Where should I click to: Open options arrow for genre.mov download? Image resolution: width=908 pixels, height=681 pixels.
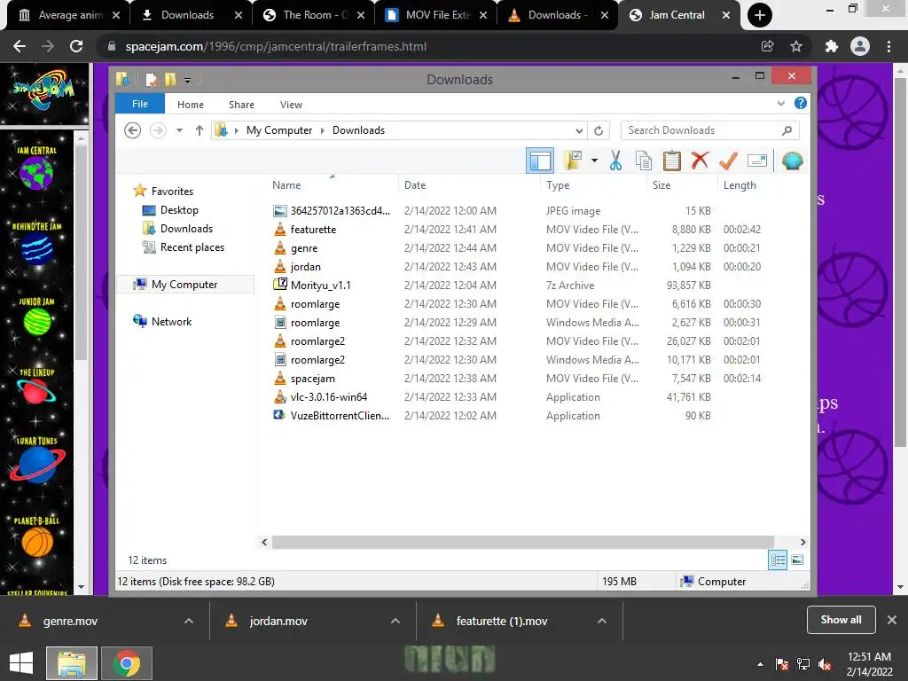189,621
